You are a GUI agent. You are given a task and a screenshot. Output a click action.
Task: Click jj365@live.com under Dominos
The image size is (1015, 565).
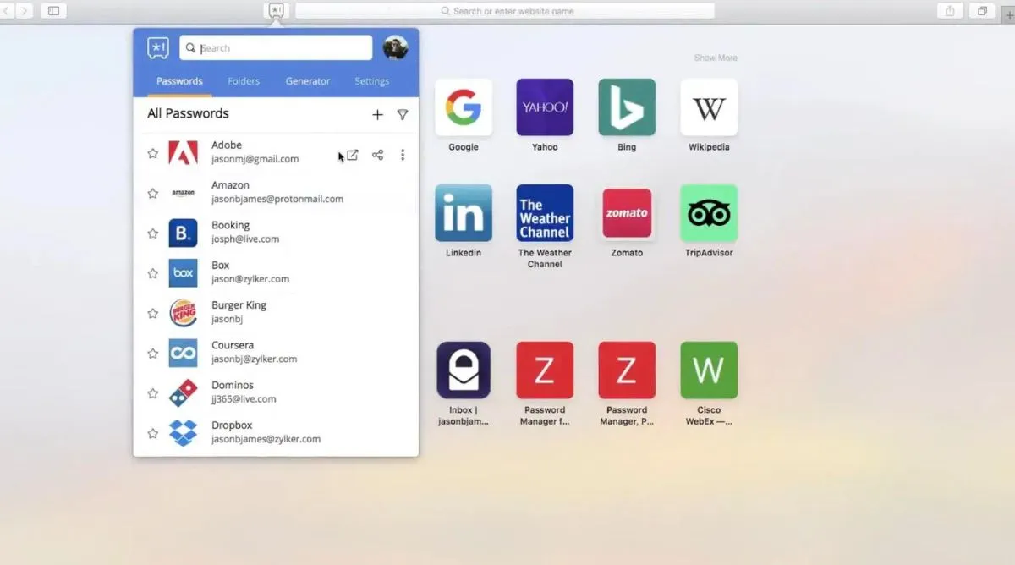[x=244, y=399]
